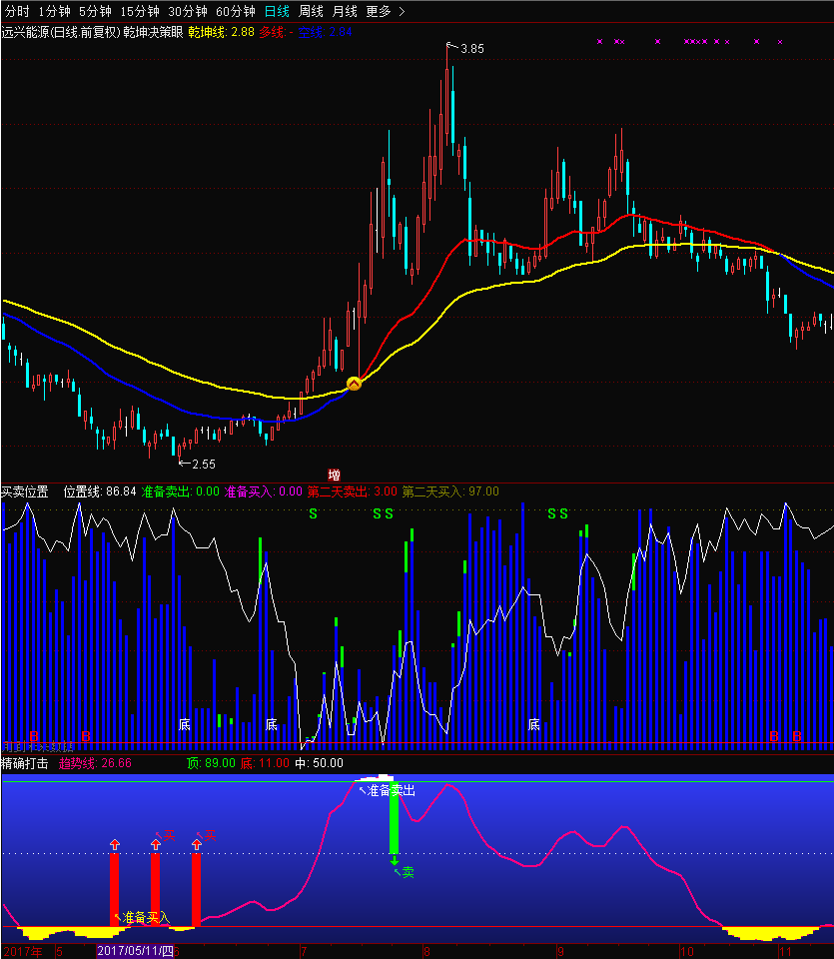This screenshot has height=959, width=834.
Task: Open the 月线 monthly chart tab
Action: click(345, 11)
